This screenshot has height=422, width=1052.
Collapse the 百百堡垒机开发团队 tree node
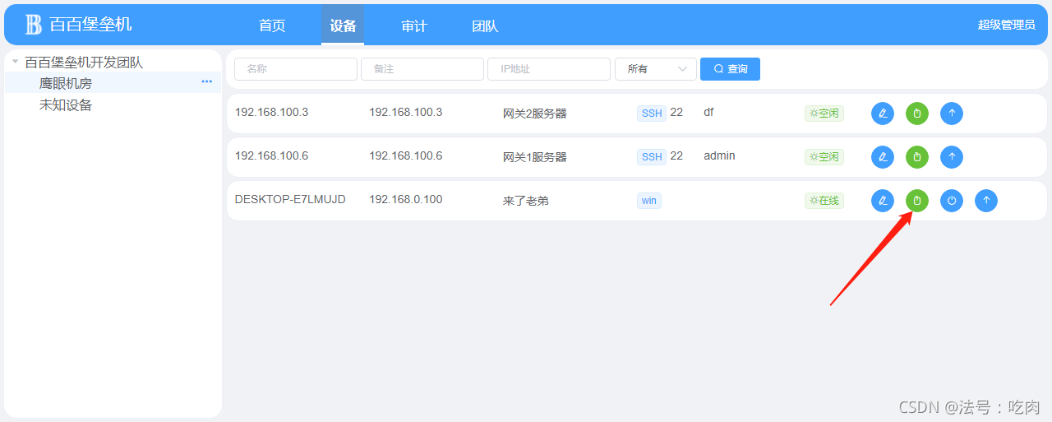[x=15, y=62]
